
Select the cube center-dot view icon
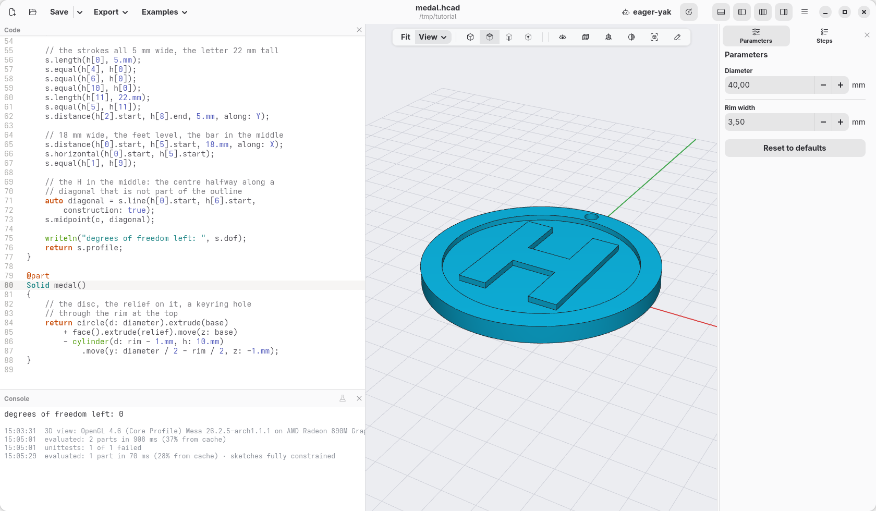(x=528, y=37)
